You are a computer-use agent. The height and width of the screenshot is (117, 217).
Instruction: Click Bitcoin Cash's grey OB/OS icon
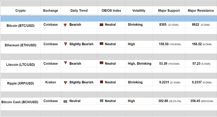pyautogui.click(x=101, y=101)
